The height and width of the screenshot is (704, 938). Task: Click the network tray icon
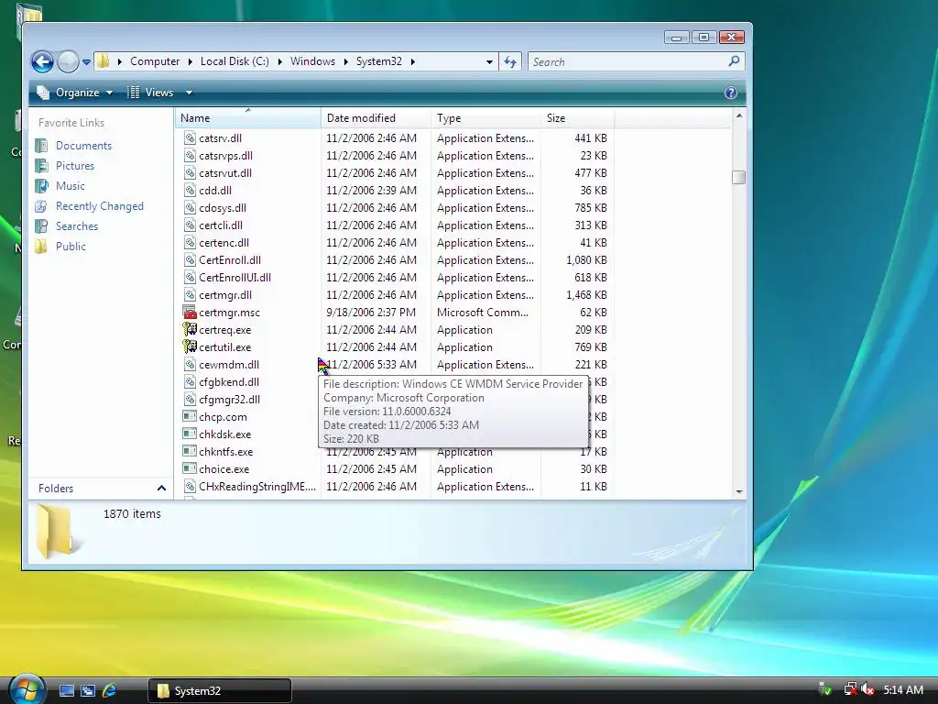850,690
